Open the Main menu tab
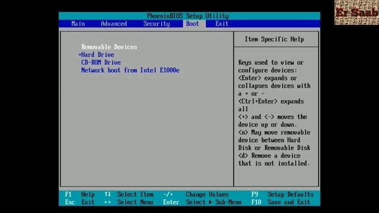 [78, 24]
